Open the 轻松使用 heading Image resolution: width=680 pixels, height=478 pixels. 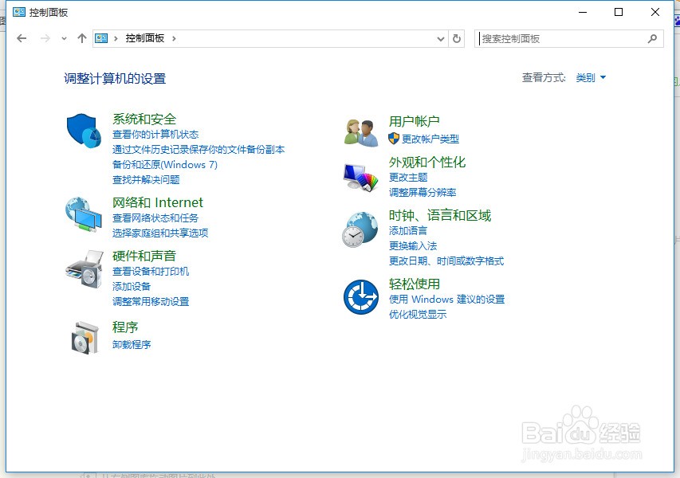pyautogui.click(x=415, y=284)
